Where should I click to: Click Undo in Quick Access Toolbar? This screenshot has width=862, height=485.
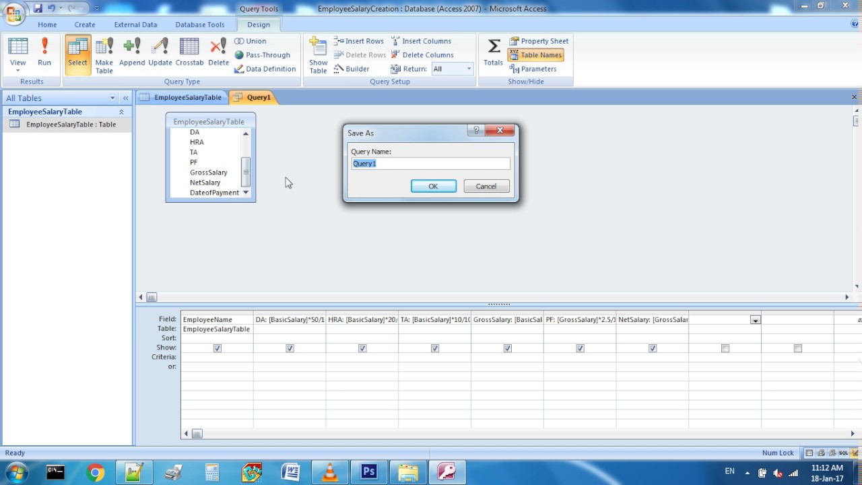click(x=51, y=8)
